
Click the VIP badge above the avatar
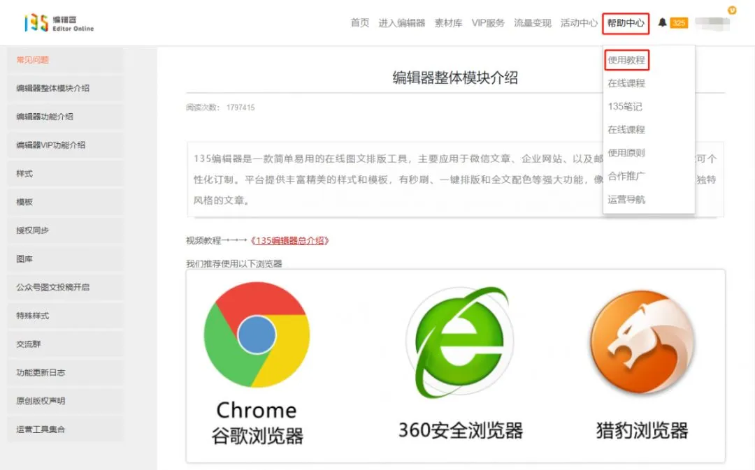(732, 10)
